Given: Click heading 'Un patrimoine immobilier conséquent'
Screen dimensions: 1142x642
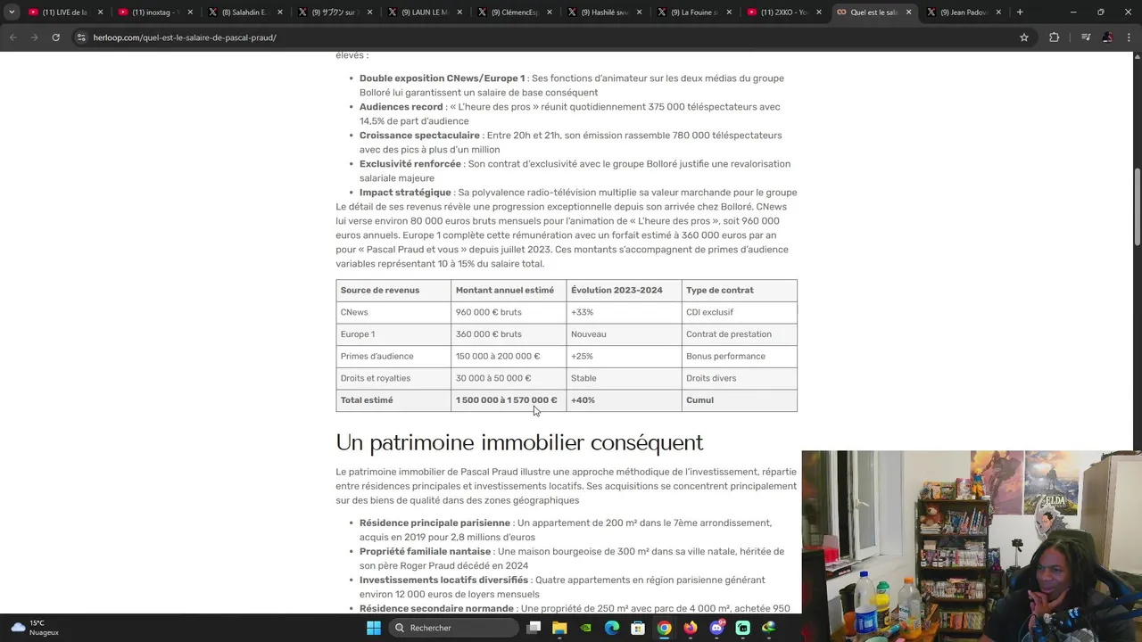Looking at the screenshot, I should click(x=519, y=442).
